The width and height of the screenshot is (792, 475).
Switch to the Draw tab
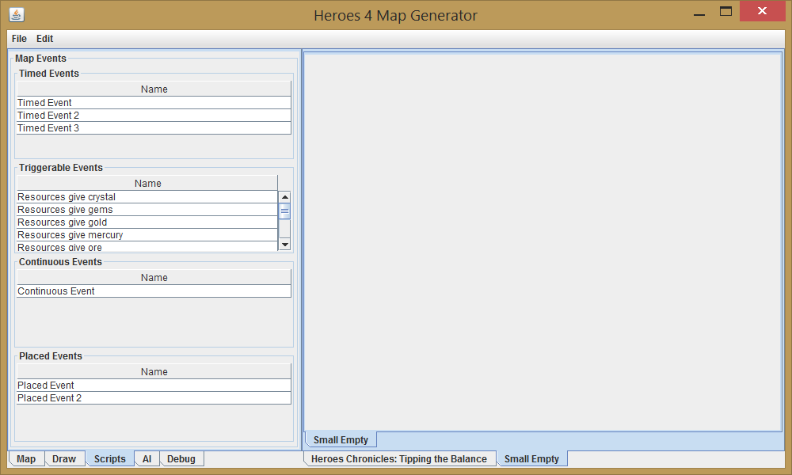tap(64, 459)
